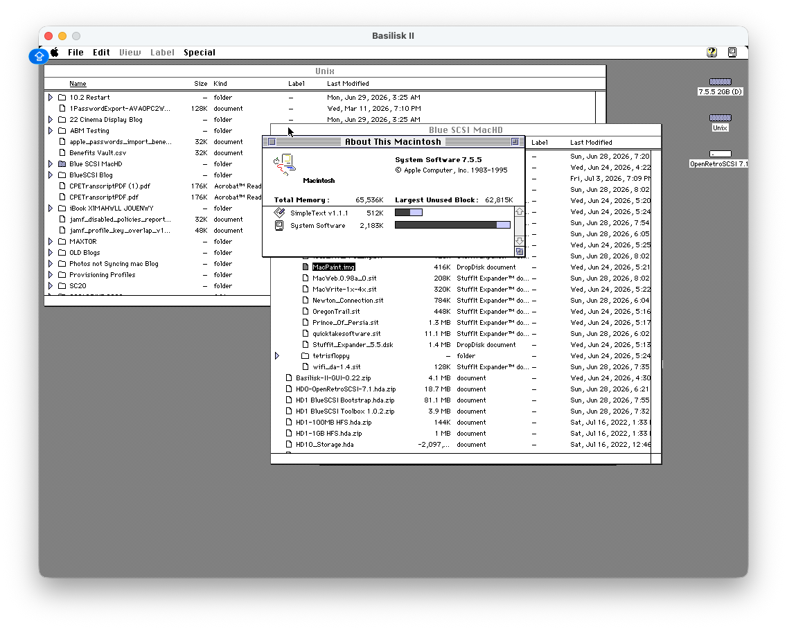Select the Stuffit_Expander_5.5.dsk file name
This screenshot has width=787, height=629.
(353, 345)
